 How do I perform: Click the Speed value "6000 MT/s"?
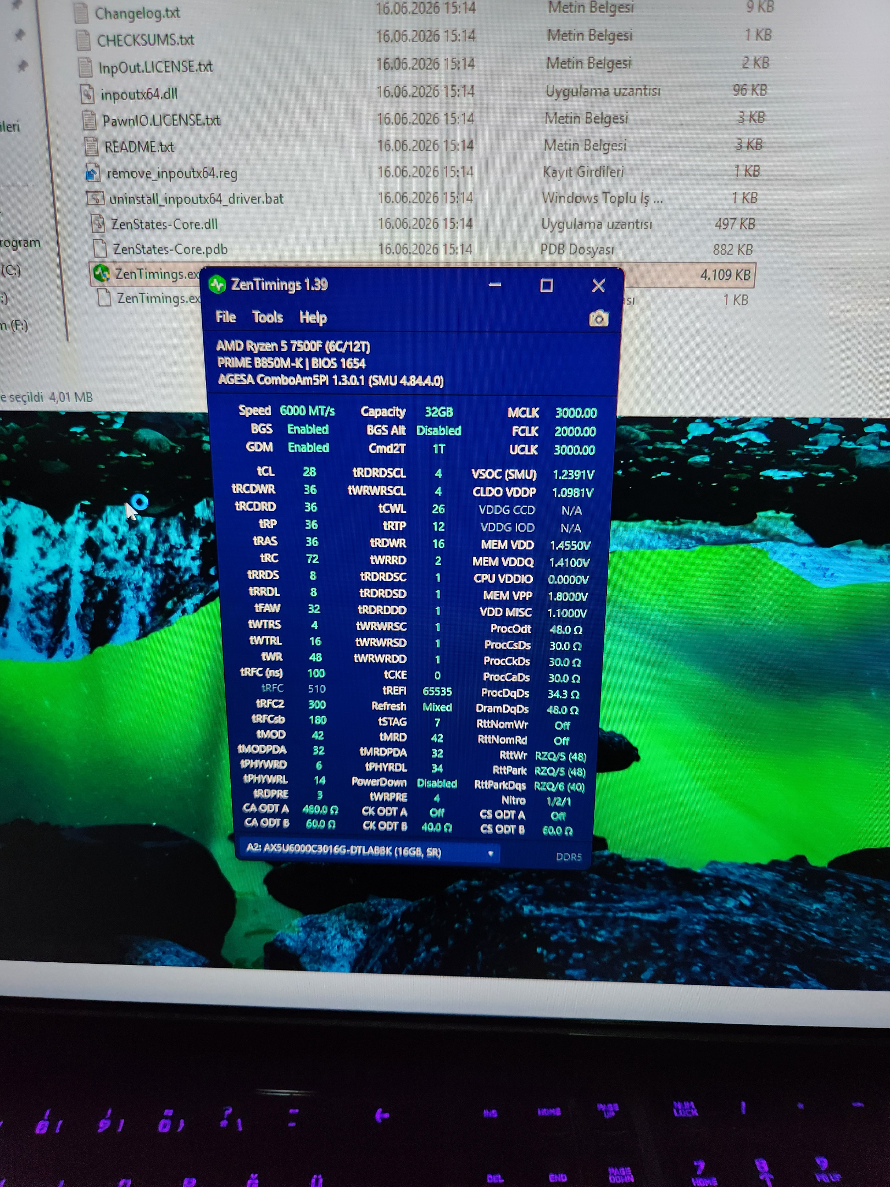[307, 411]
